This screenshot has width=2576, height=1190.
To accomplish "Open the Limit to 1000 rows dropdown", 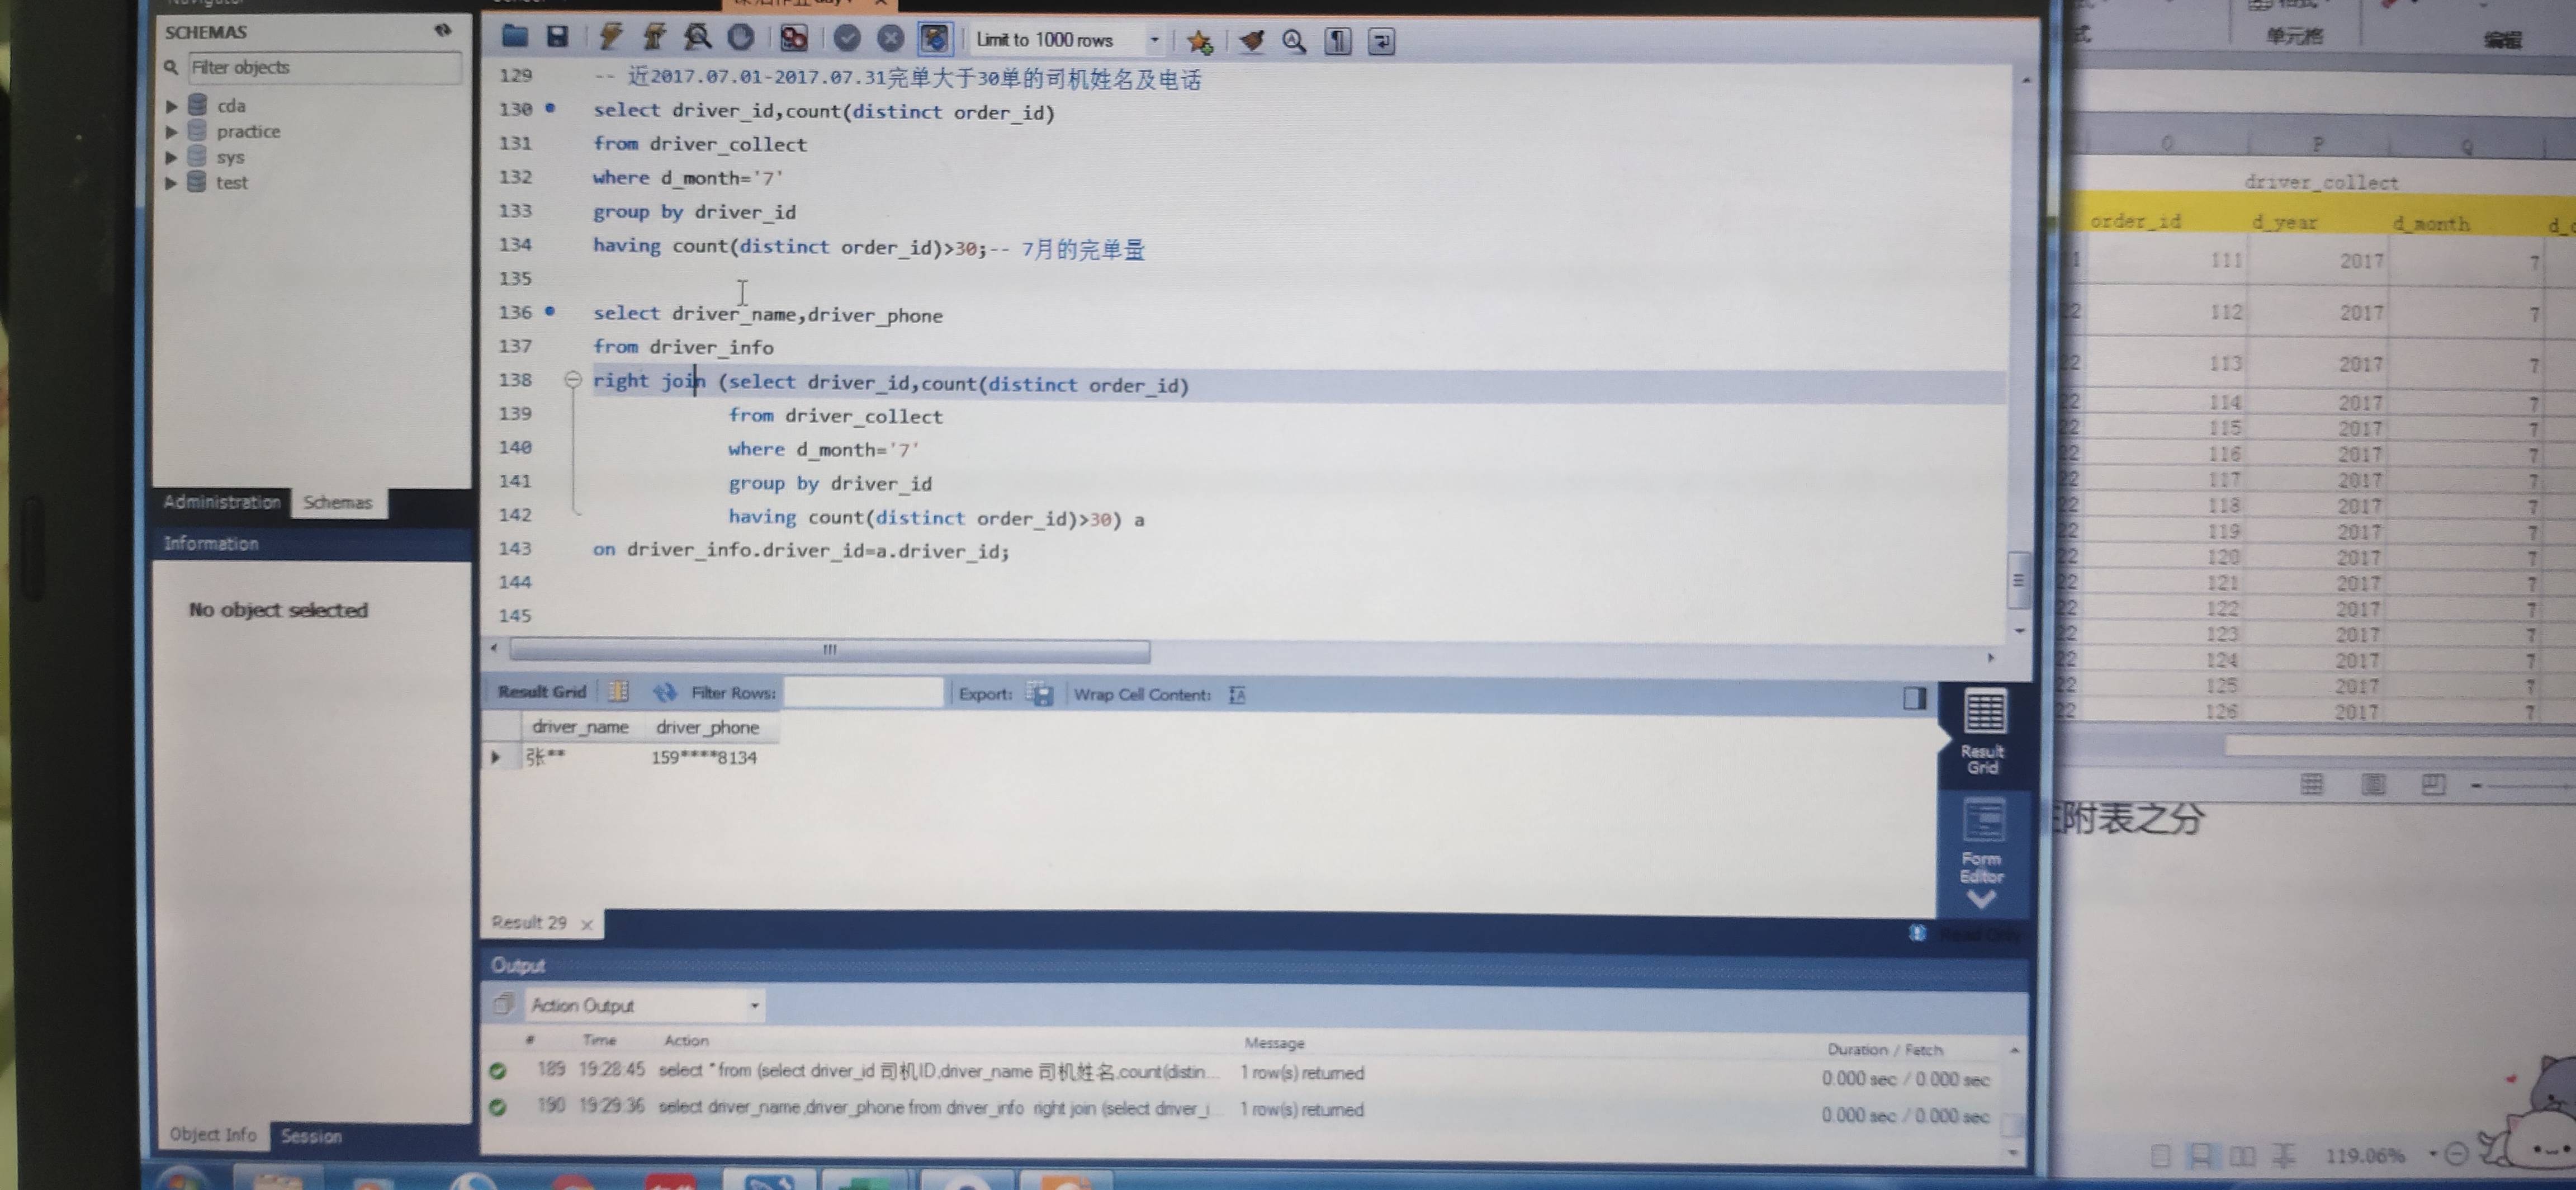I will point(1154,40).
